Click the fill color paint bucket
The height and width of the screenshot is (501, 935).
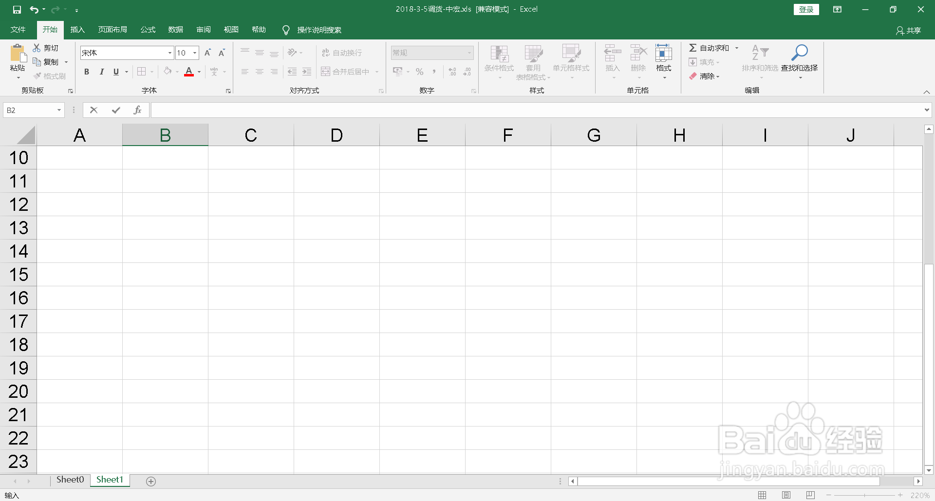pos(168,72)
